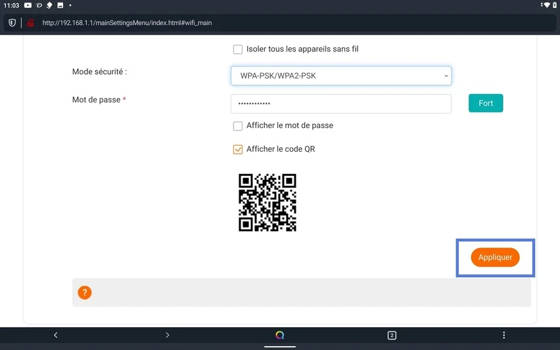
Task: Tap the 11:03 clock in status bar
Action: point(11,5)
